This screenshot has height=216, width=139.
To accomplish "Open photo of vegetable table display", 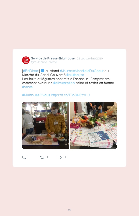I will click(93, 125).
